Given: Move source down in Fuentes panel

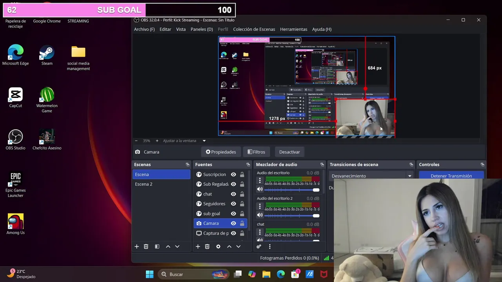Looking at the screenshot, I should coord(238,246).
